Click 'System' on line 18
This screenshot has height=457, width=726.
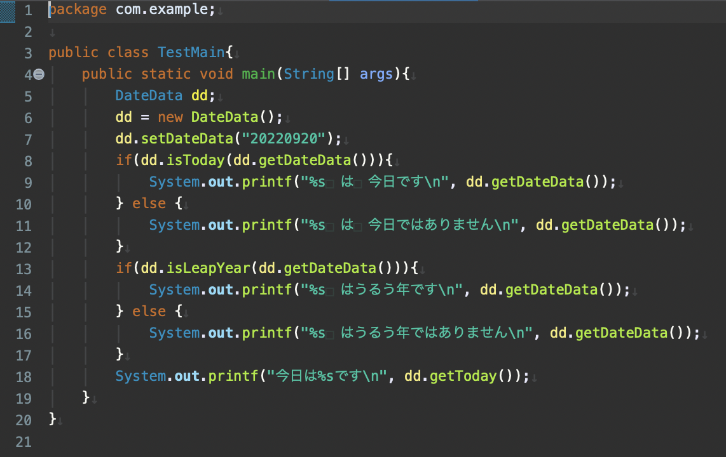(x=140, y=376)
